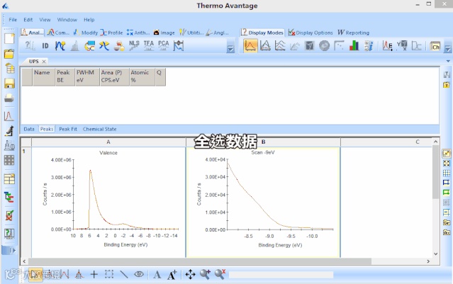Click the horizontal scrollbar thumb of grid
Viewport: 453px width, 284px height.
[199, 261]
